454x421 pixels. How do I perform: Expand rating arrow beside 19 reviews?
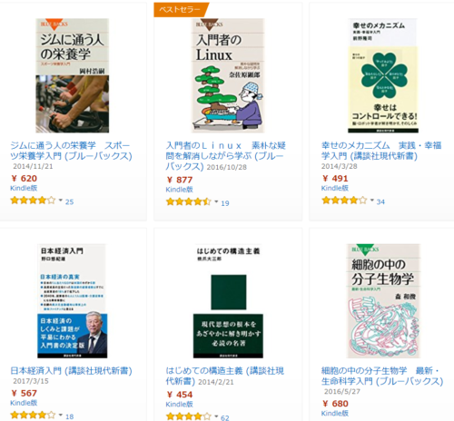coord(216,201)
